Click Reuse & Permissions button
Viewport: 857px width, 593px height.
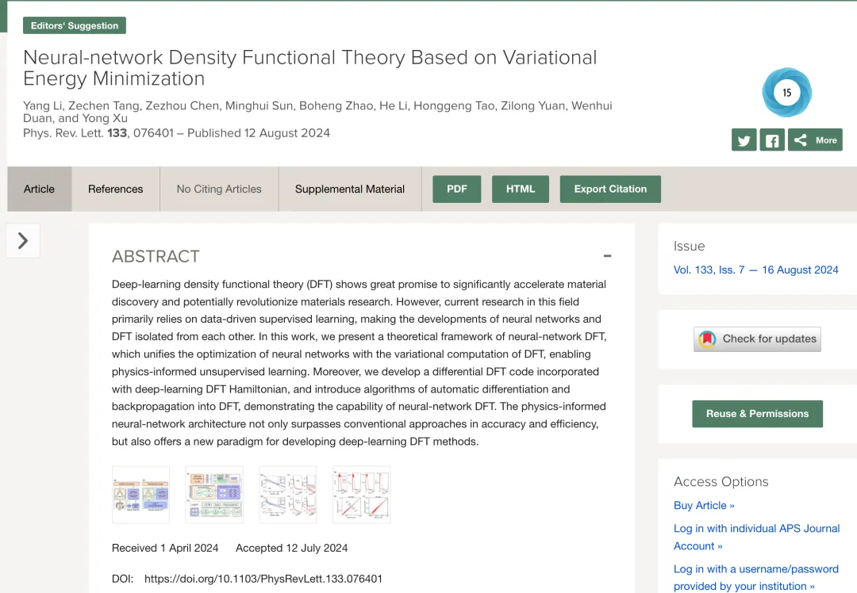[x=757, y=414]
